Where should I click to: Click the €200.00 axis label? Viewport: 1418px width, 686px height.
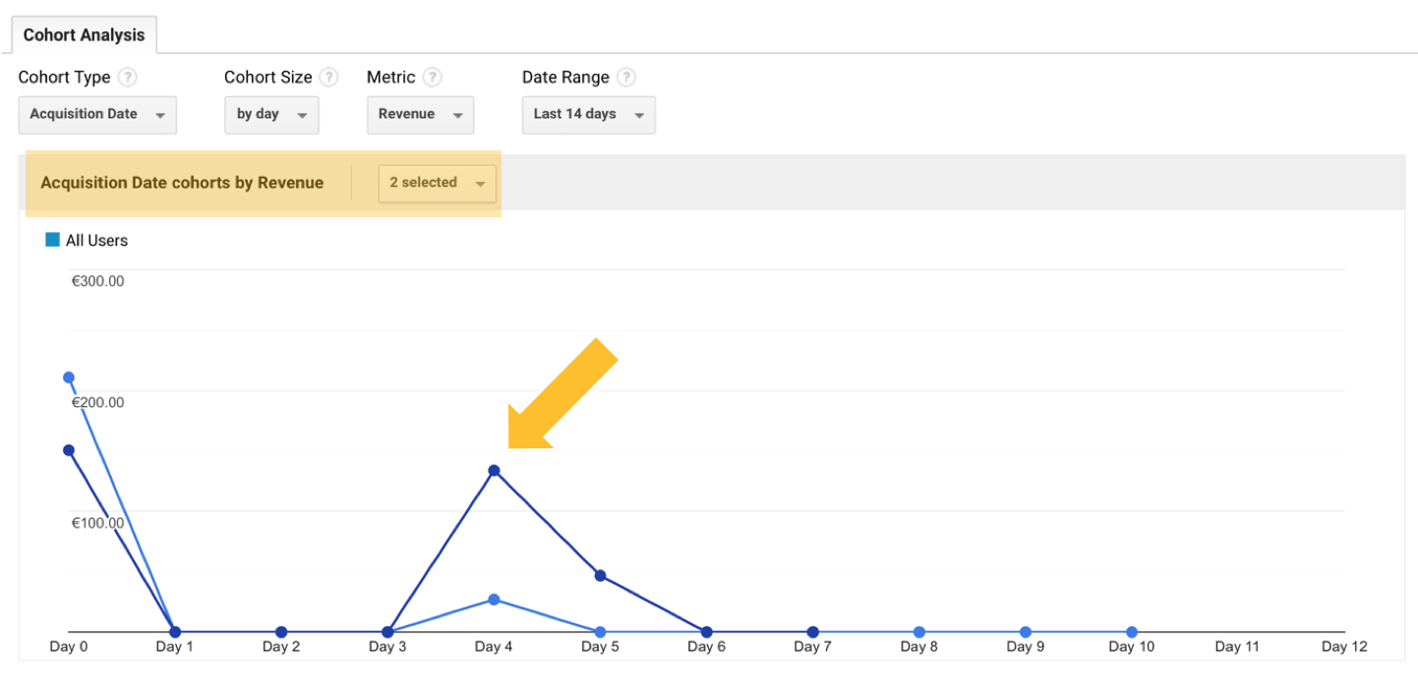point(97,402)
